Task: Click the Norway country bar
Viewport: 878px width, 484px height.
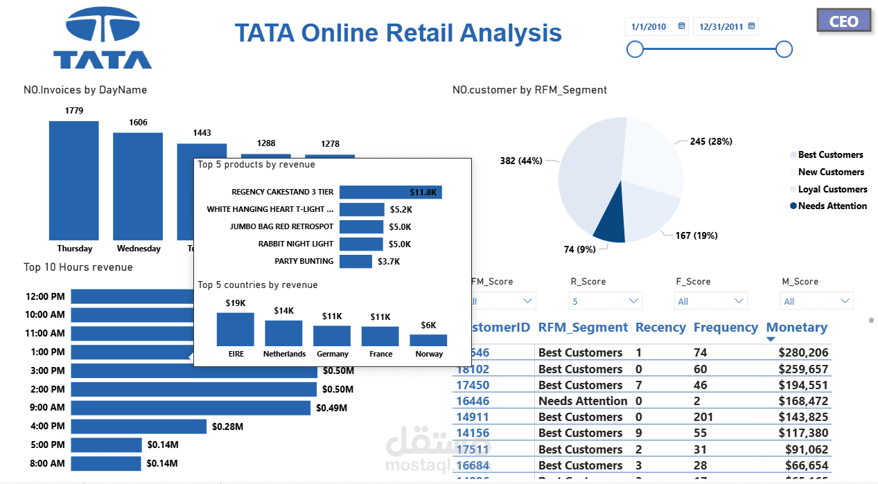Action: (428, 340)
